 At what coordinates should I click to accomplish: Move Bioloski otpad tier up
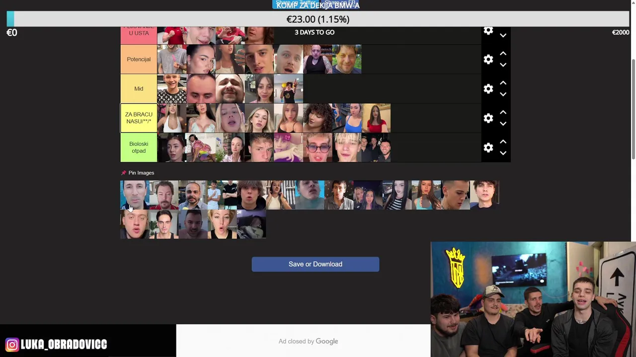503,142
